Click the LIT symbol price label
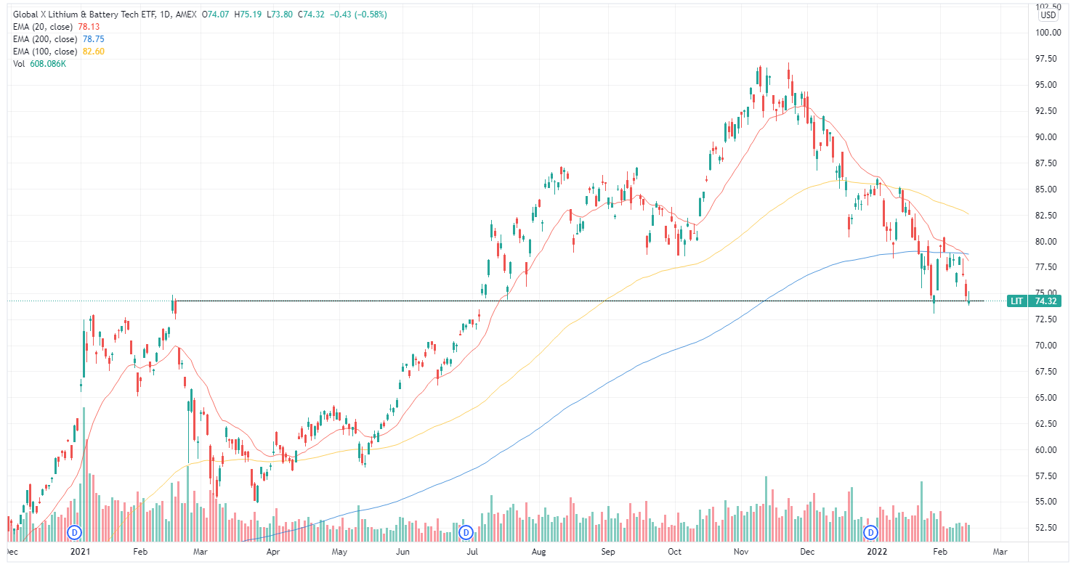This screenshot has height=567, width=1076. coord(1034,301)
